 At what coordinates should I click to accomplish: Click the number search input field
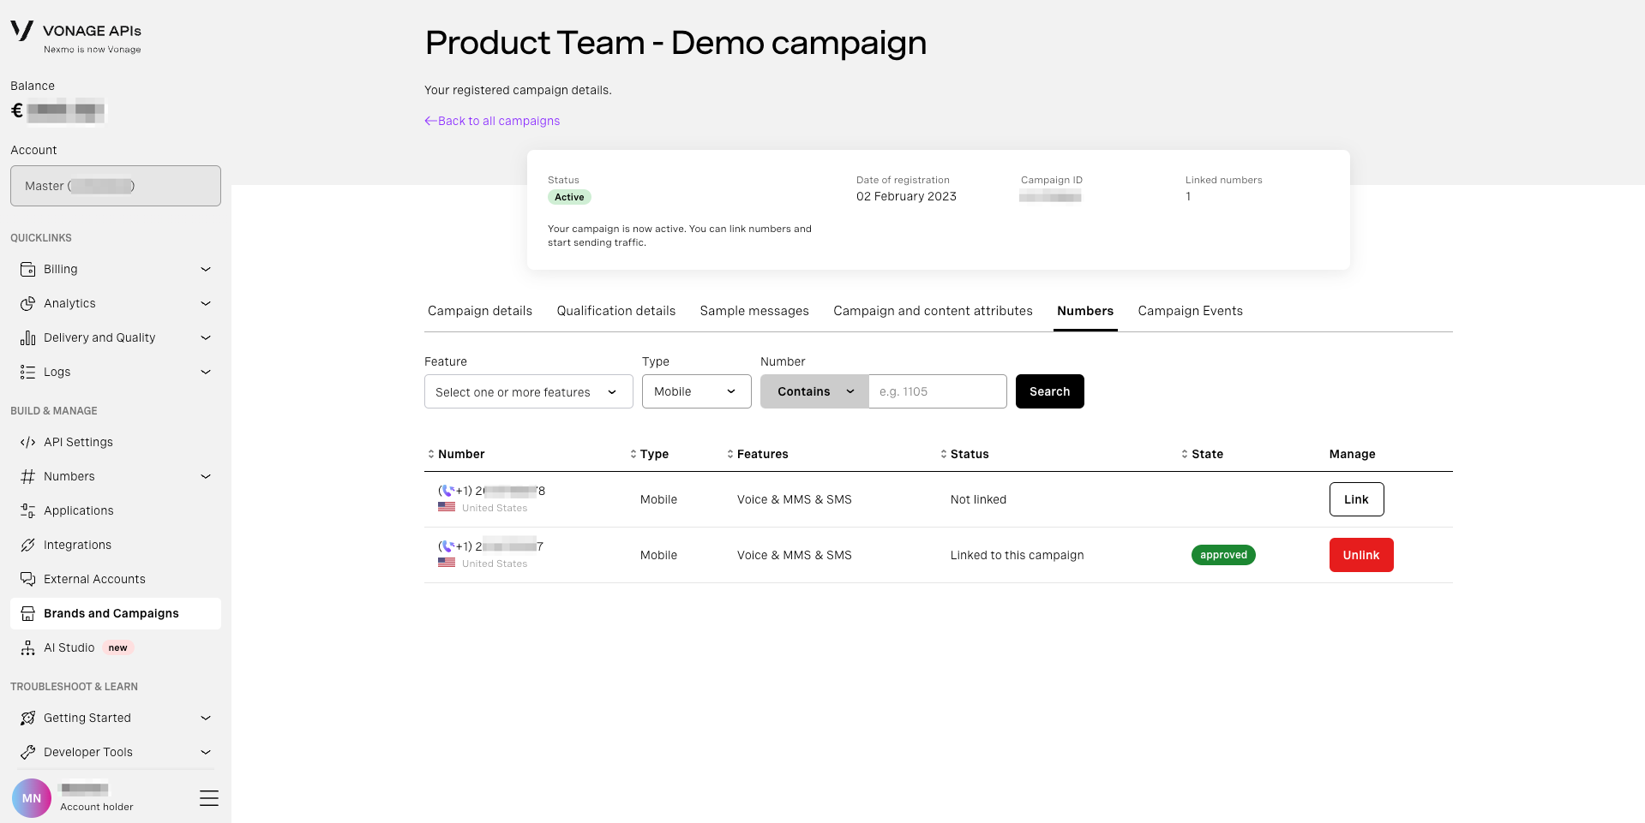938,391
